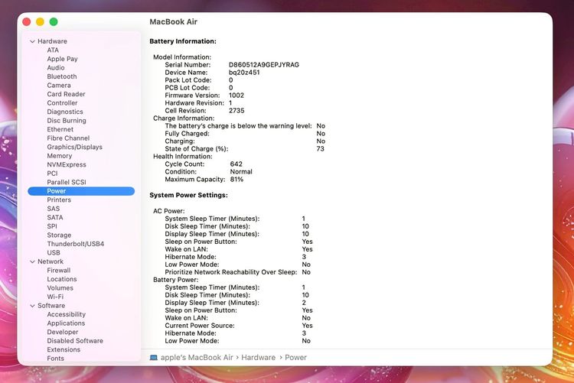Select Audio in the Hardware list
574x383 pixels.
coord(56,68)
